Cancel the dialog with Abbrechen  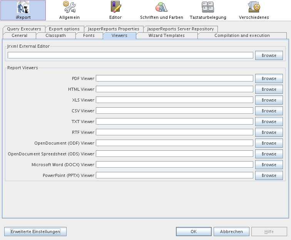[x=231, y=232]
